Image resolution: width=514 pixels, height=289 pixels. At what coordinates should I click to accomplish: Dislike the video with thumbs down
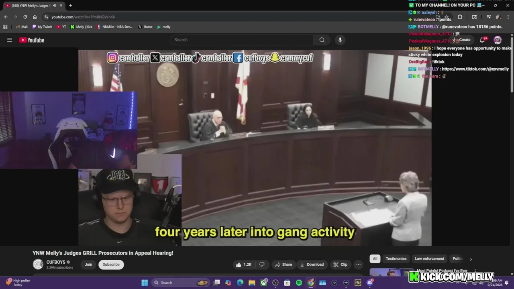tap(262, 265)
